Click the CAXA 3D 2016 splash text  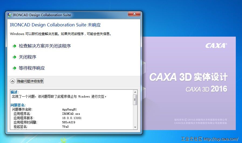206,89
